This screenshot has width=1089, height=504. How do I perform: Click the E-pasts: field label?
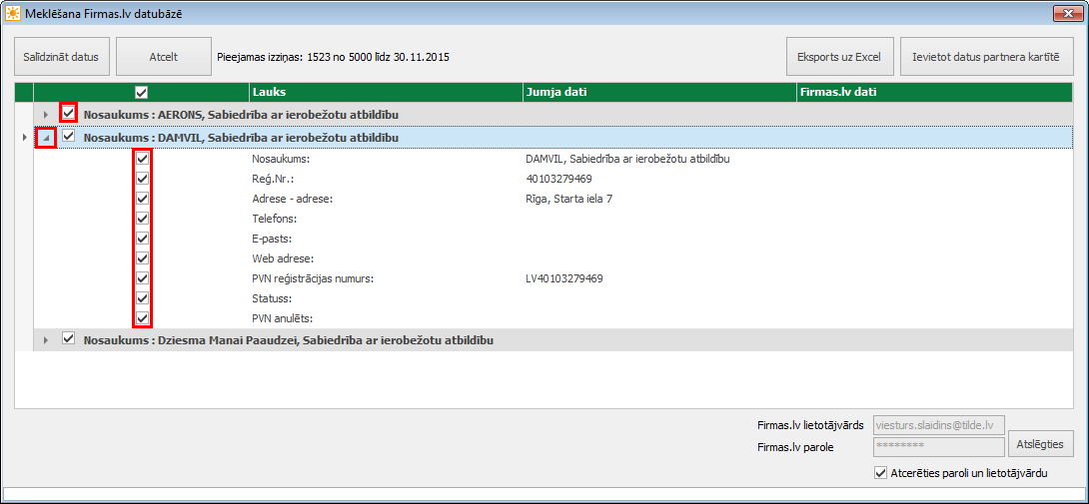coord(272,239)
